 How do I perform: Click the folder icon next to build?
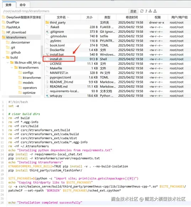tap(8, 57)
